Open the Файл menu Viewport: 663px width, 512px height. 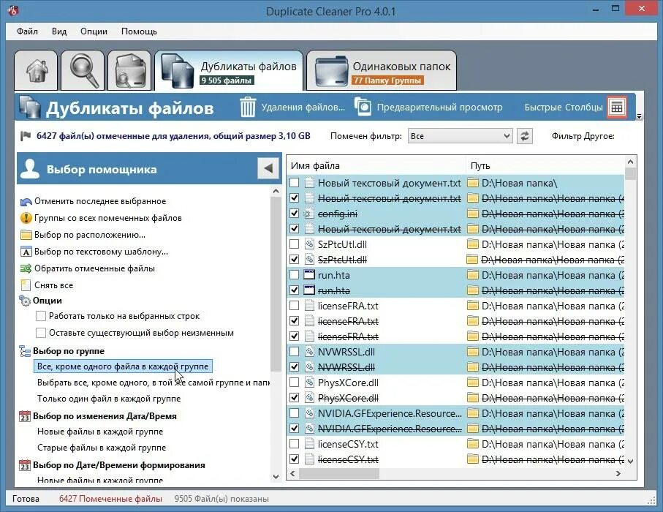(x=28, y=31)
